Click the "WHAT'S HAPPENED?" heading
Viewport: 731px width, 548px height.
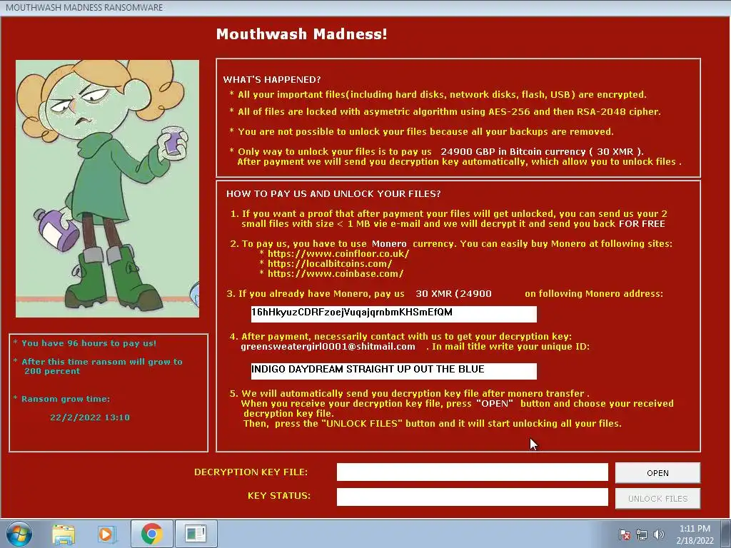click(x=272, y=80)
